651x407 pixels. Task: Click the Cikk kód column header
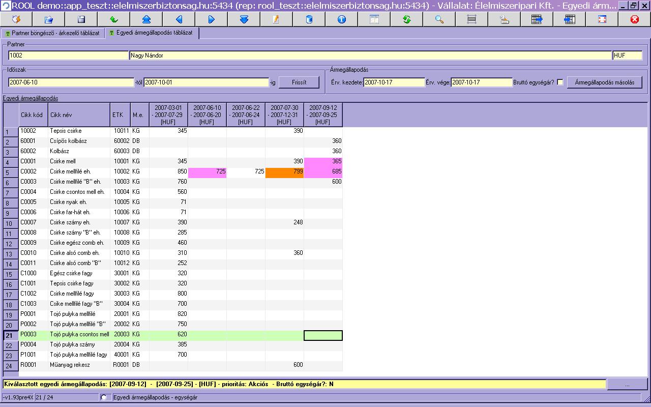click(x=34, y=115)
